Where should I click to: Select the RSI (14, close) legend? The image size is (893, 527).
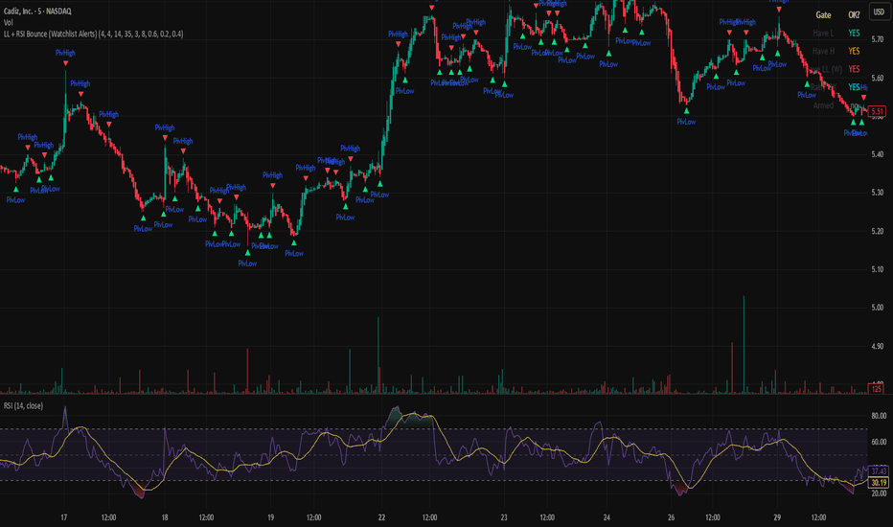23,405
